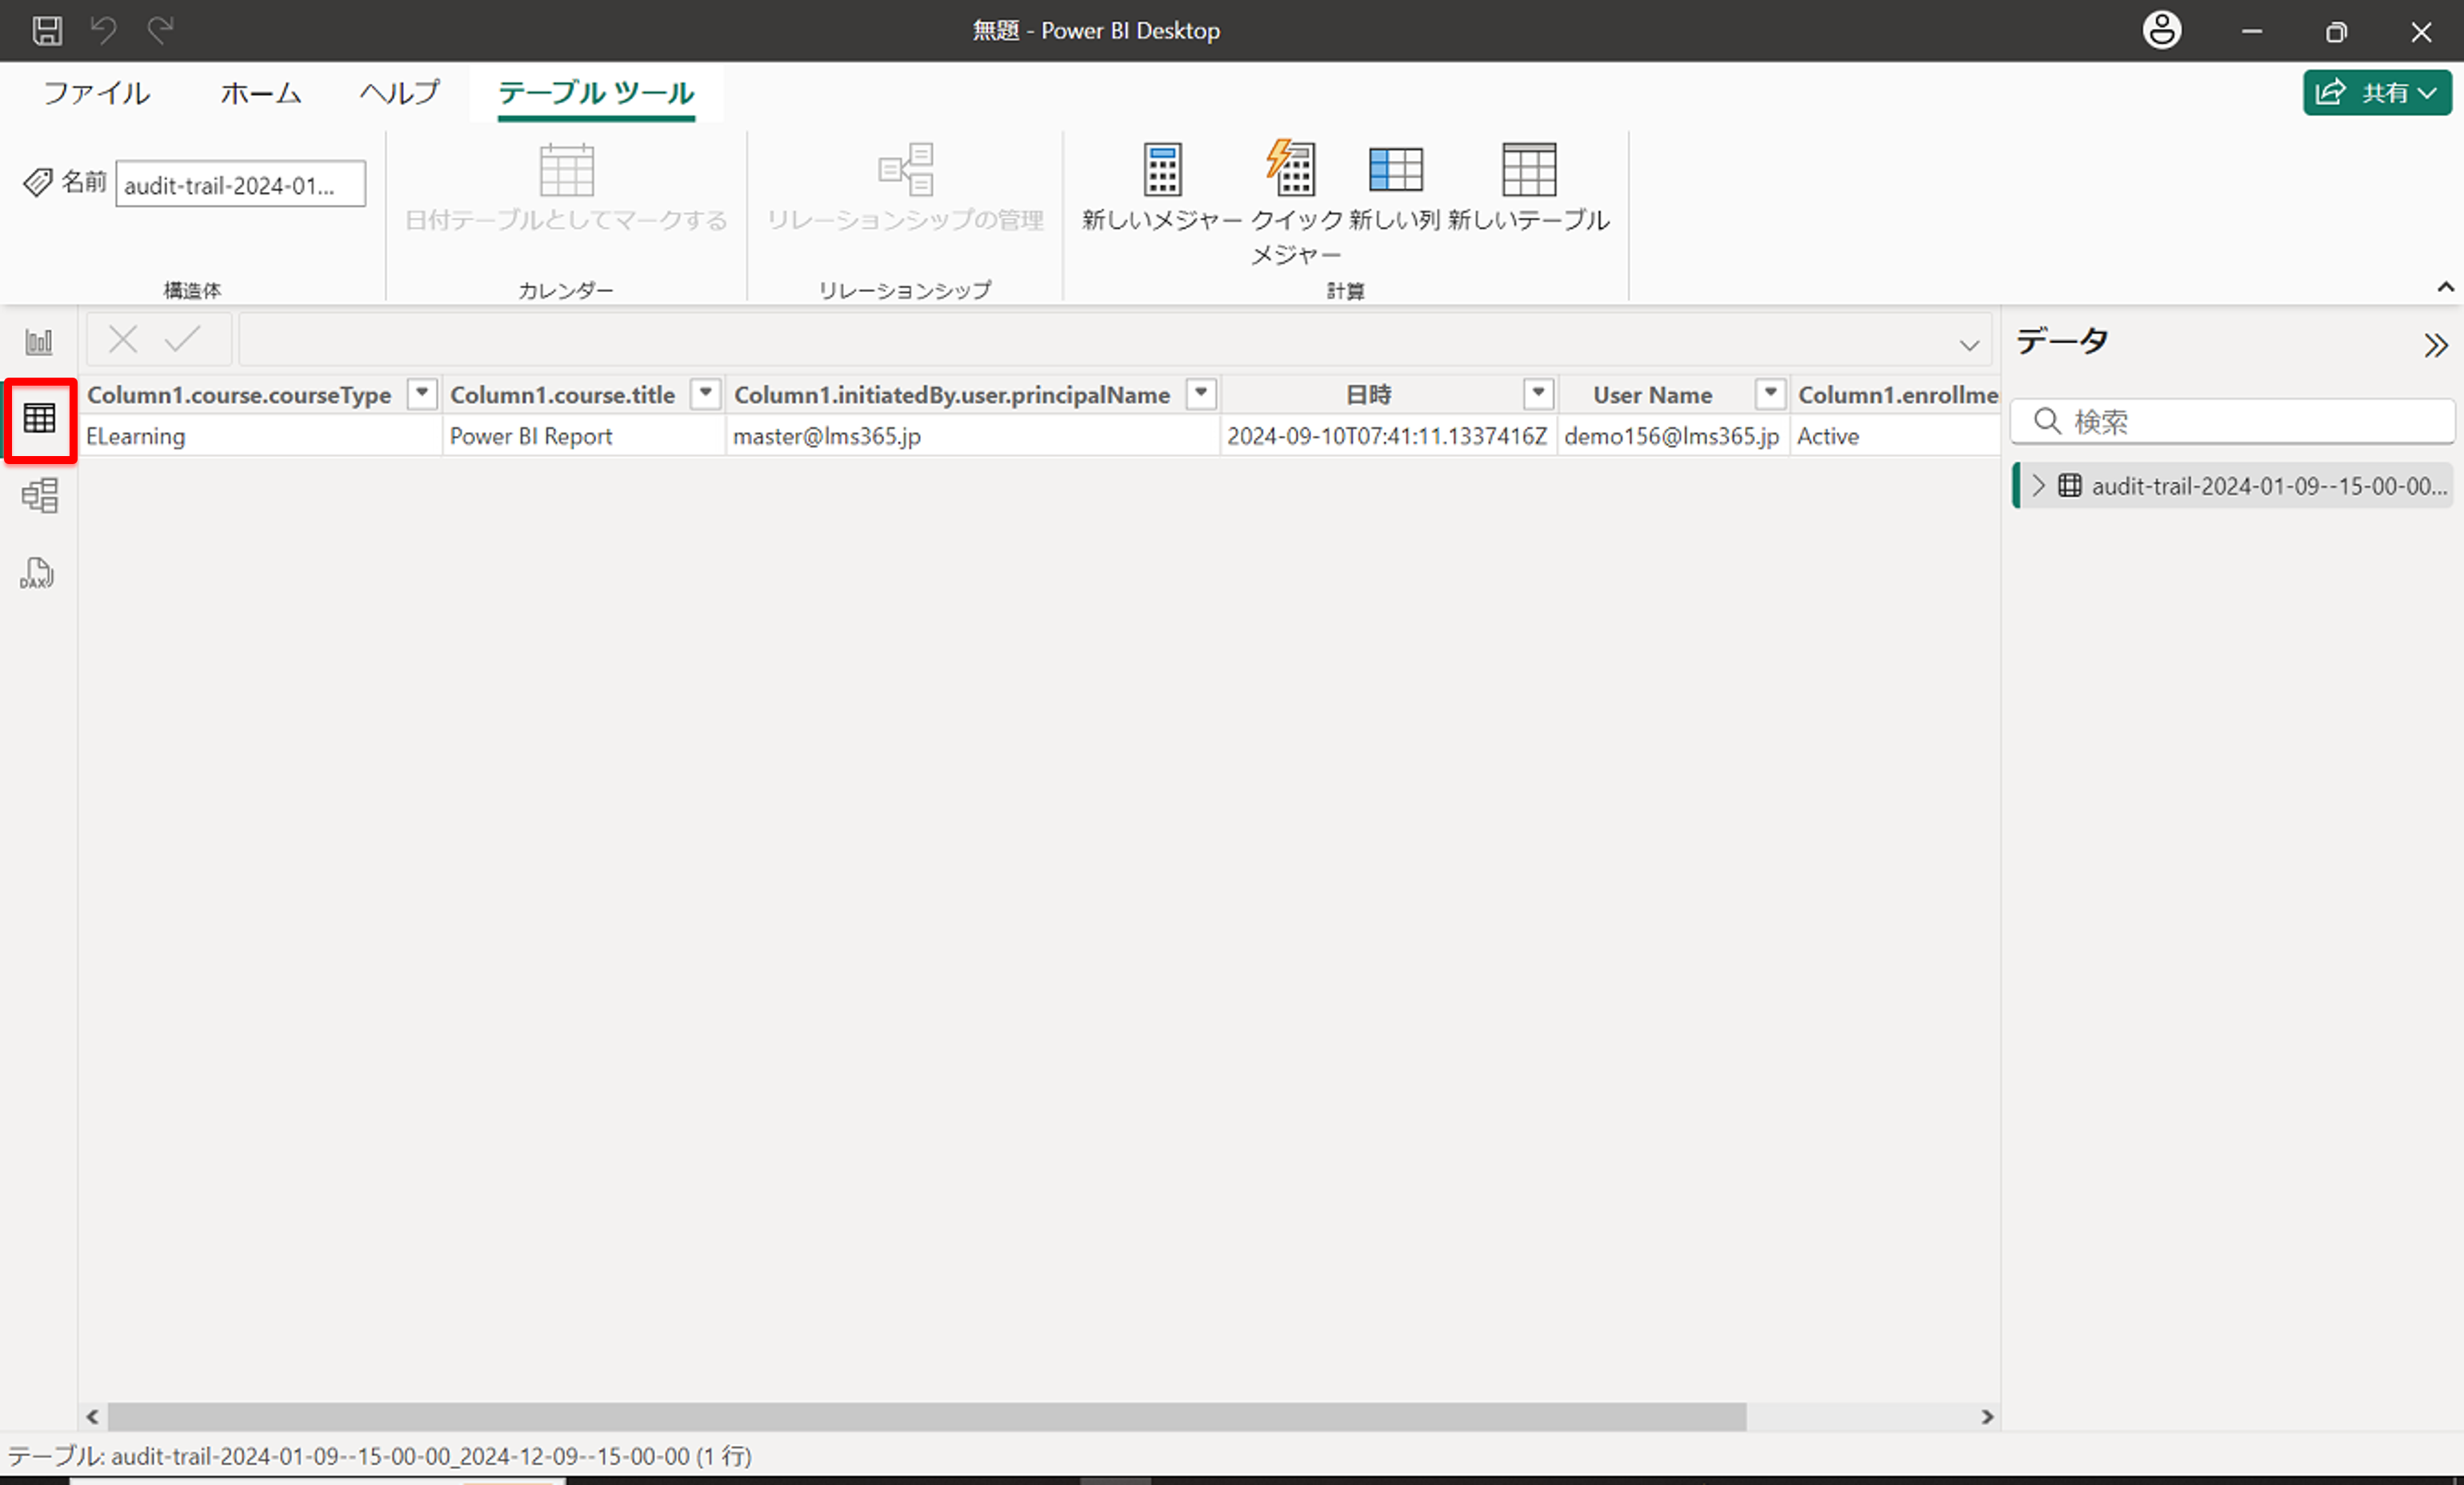The width and height of the screenshot is (2464, 1485).
Task: Open the ファイル menu tab
Action: [97, 93]
